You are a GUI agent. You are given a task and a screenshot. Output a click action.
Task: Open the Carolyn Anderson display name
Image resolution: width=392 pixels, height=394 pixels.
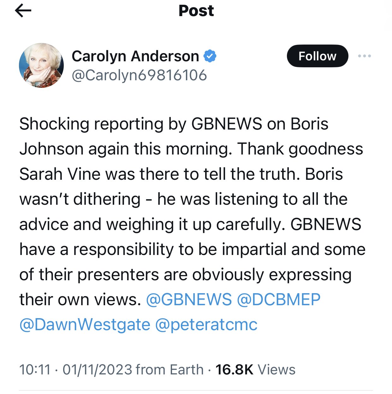(x=135, y=56)
